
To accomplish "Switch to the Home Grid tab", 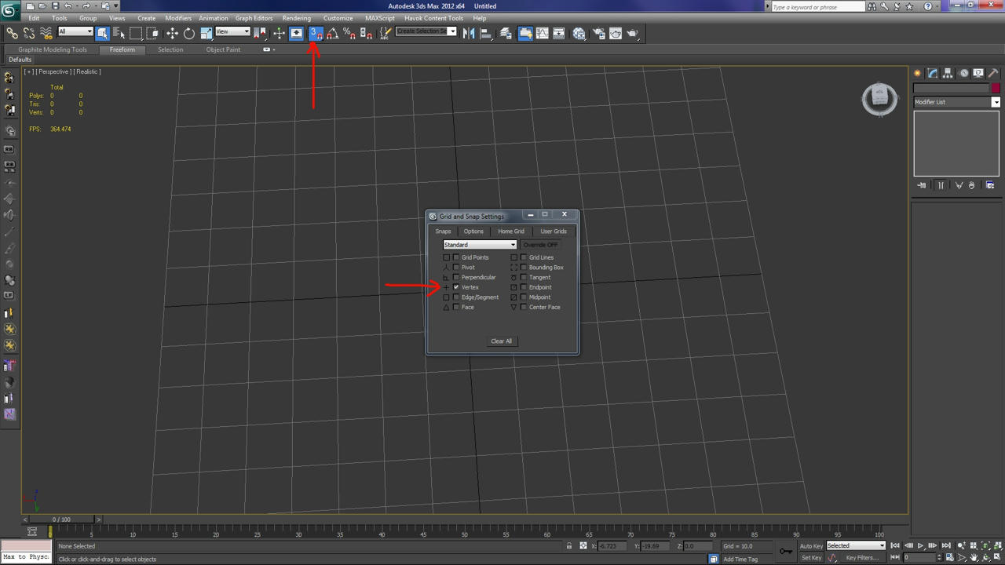I will [x=511, y=231].
